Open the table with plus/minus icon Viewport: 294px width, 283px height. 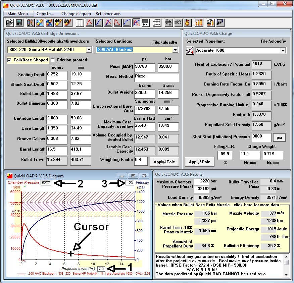click(x=146, y=23)
